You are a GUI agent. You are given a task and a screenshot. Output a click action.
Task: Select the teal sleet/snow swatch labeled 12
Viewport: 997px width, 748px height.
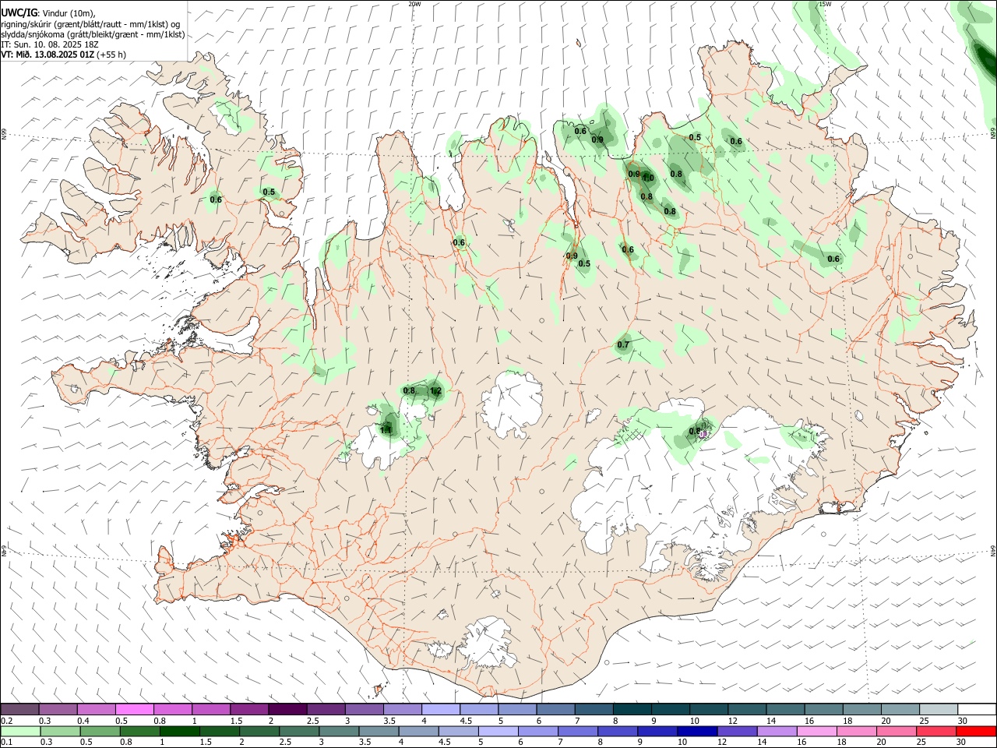[x=746, y=709]
